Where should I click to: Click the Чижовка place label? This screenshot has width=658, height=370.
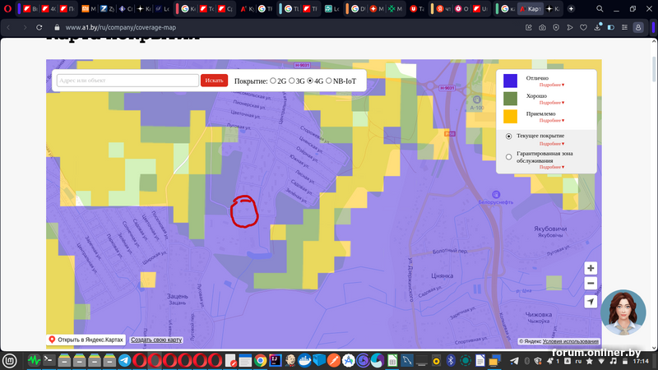539,315
